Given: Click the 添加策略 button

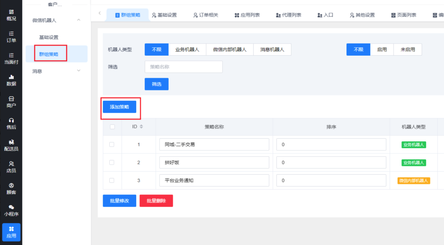Looking at the screenshot, I should pos(119,107).
